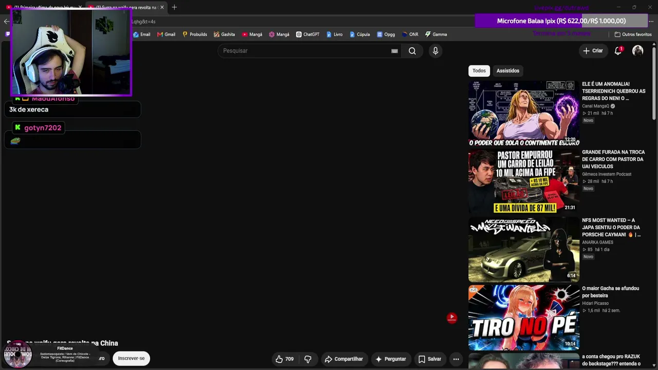Click chat username gotyn7202

pos(43,128)
